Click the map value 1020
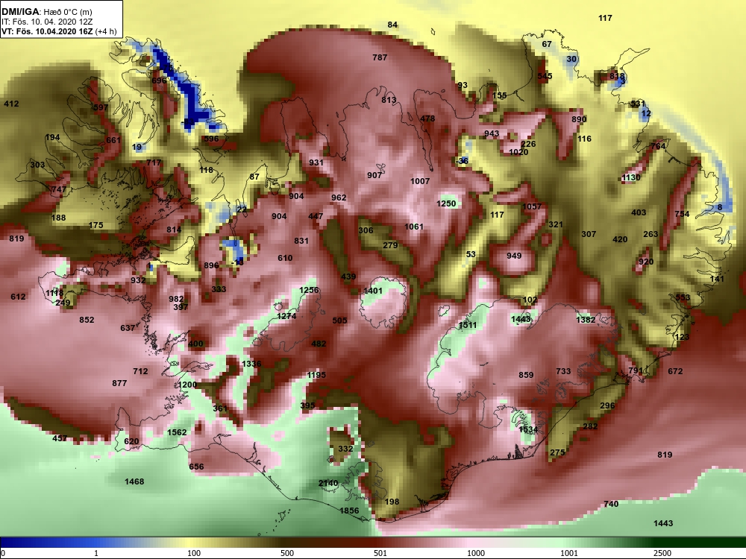Viewport: 746px width, 559px height. [518, 152]
